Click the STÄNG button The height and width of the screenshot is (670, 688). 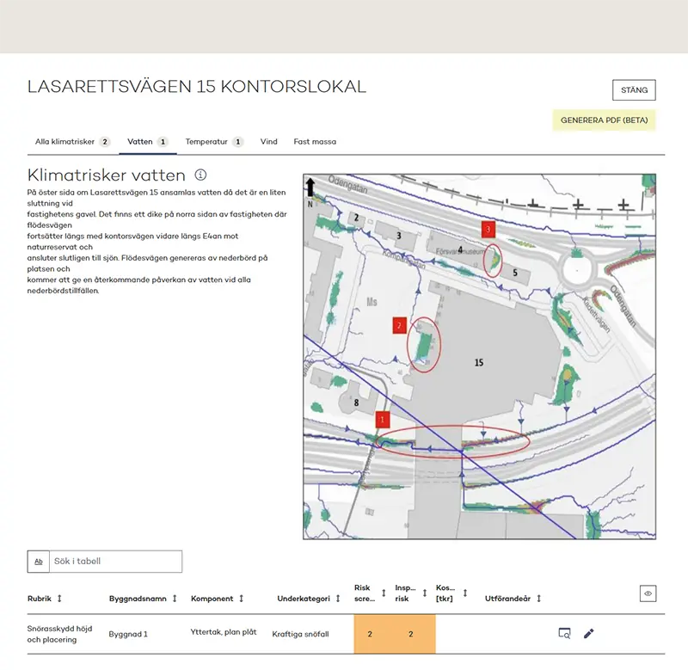click(634, 90)
